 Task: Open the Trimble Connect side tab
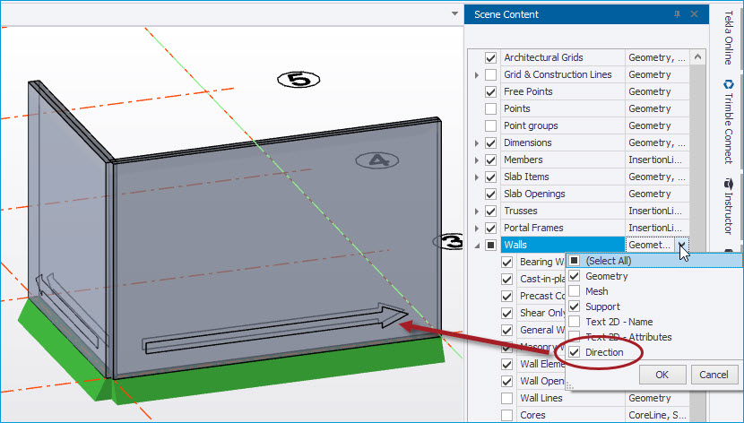pyautogui.click(x=728, y=122)
